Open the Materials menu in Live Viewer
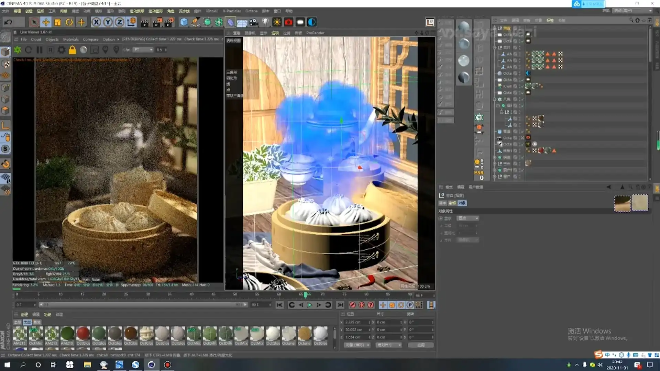 (x=71, y=40)
